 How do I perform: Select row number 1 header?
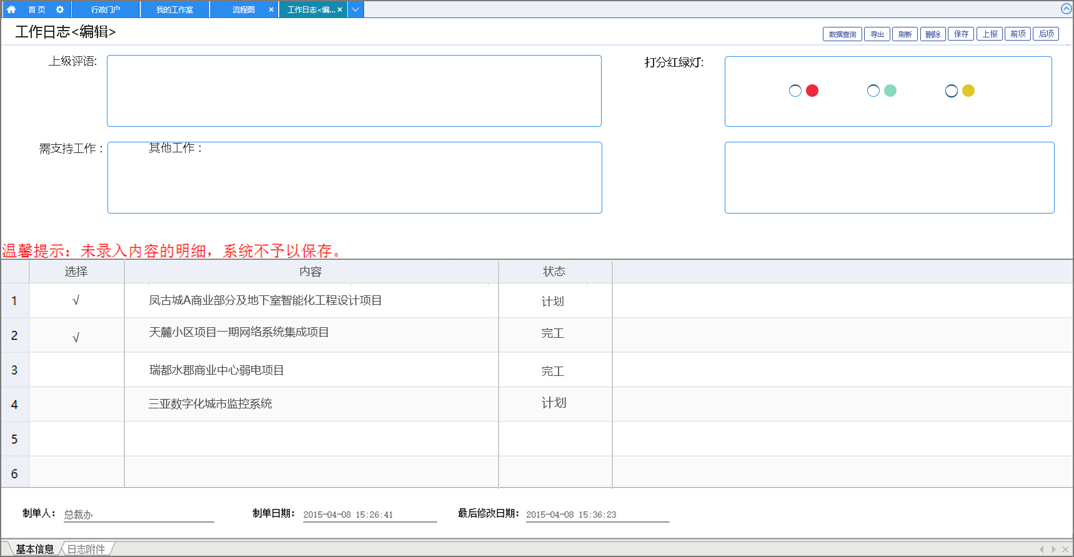(14, 300)
